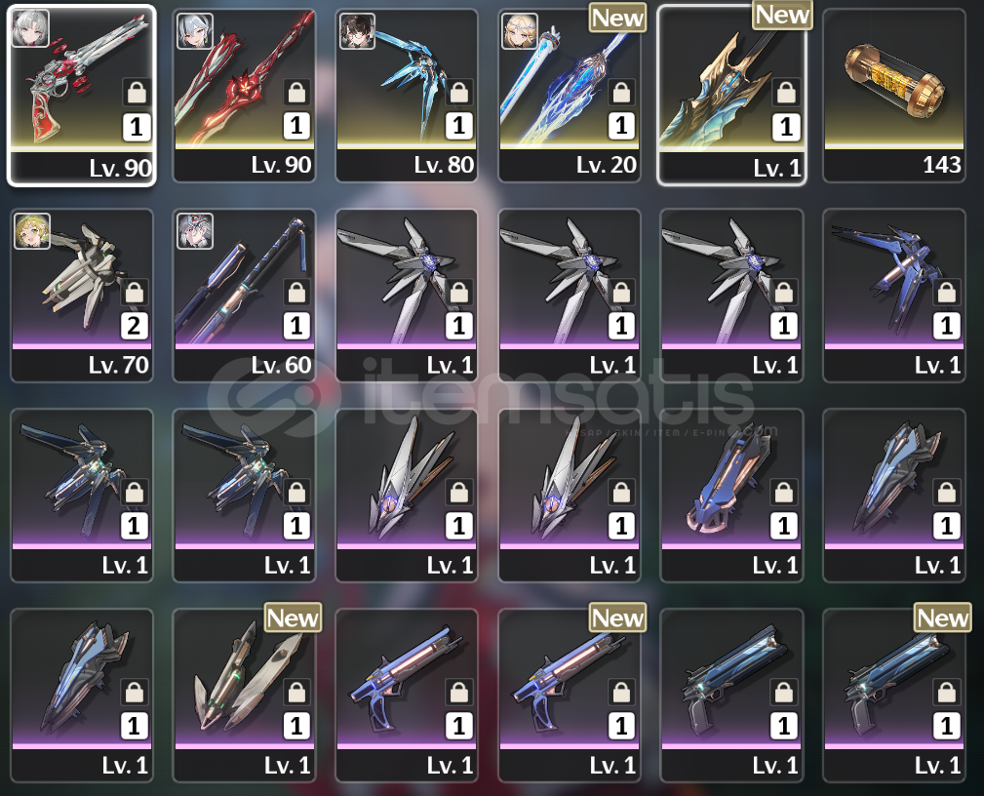Select the red flaming sword at Lv. 90
Image resolution: width=984 pixels, height=796 pixels.
[244, 96]
